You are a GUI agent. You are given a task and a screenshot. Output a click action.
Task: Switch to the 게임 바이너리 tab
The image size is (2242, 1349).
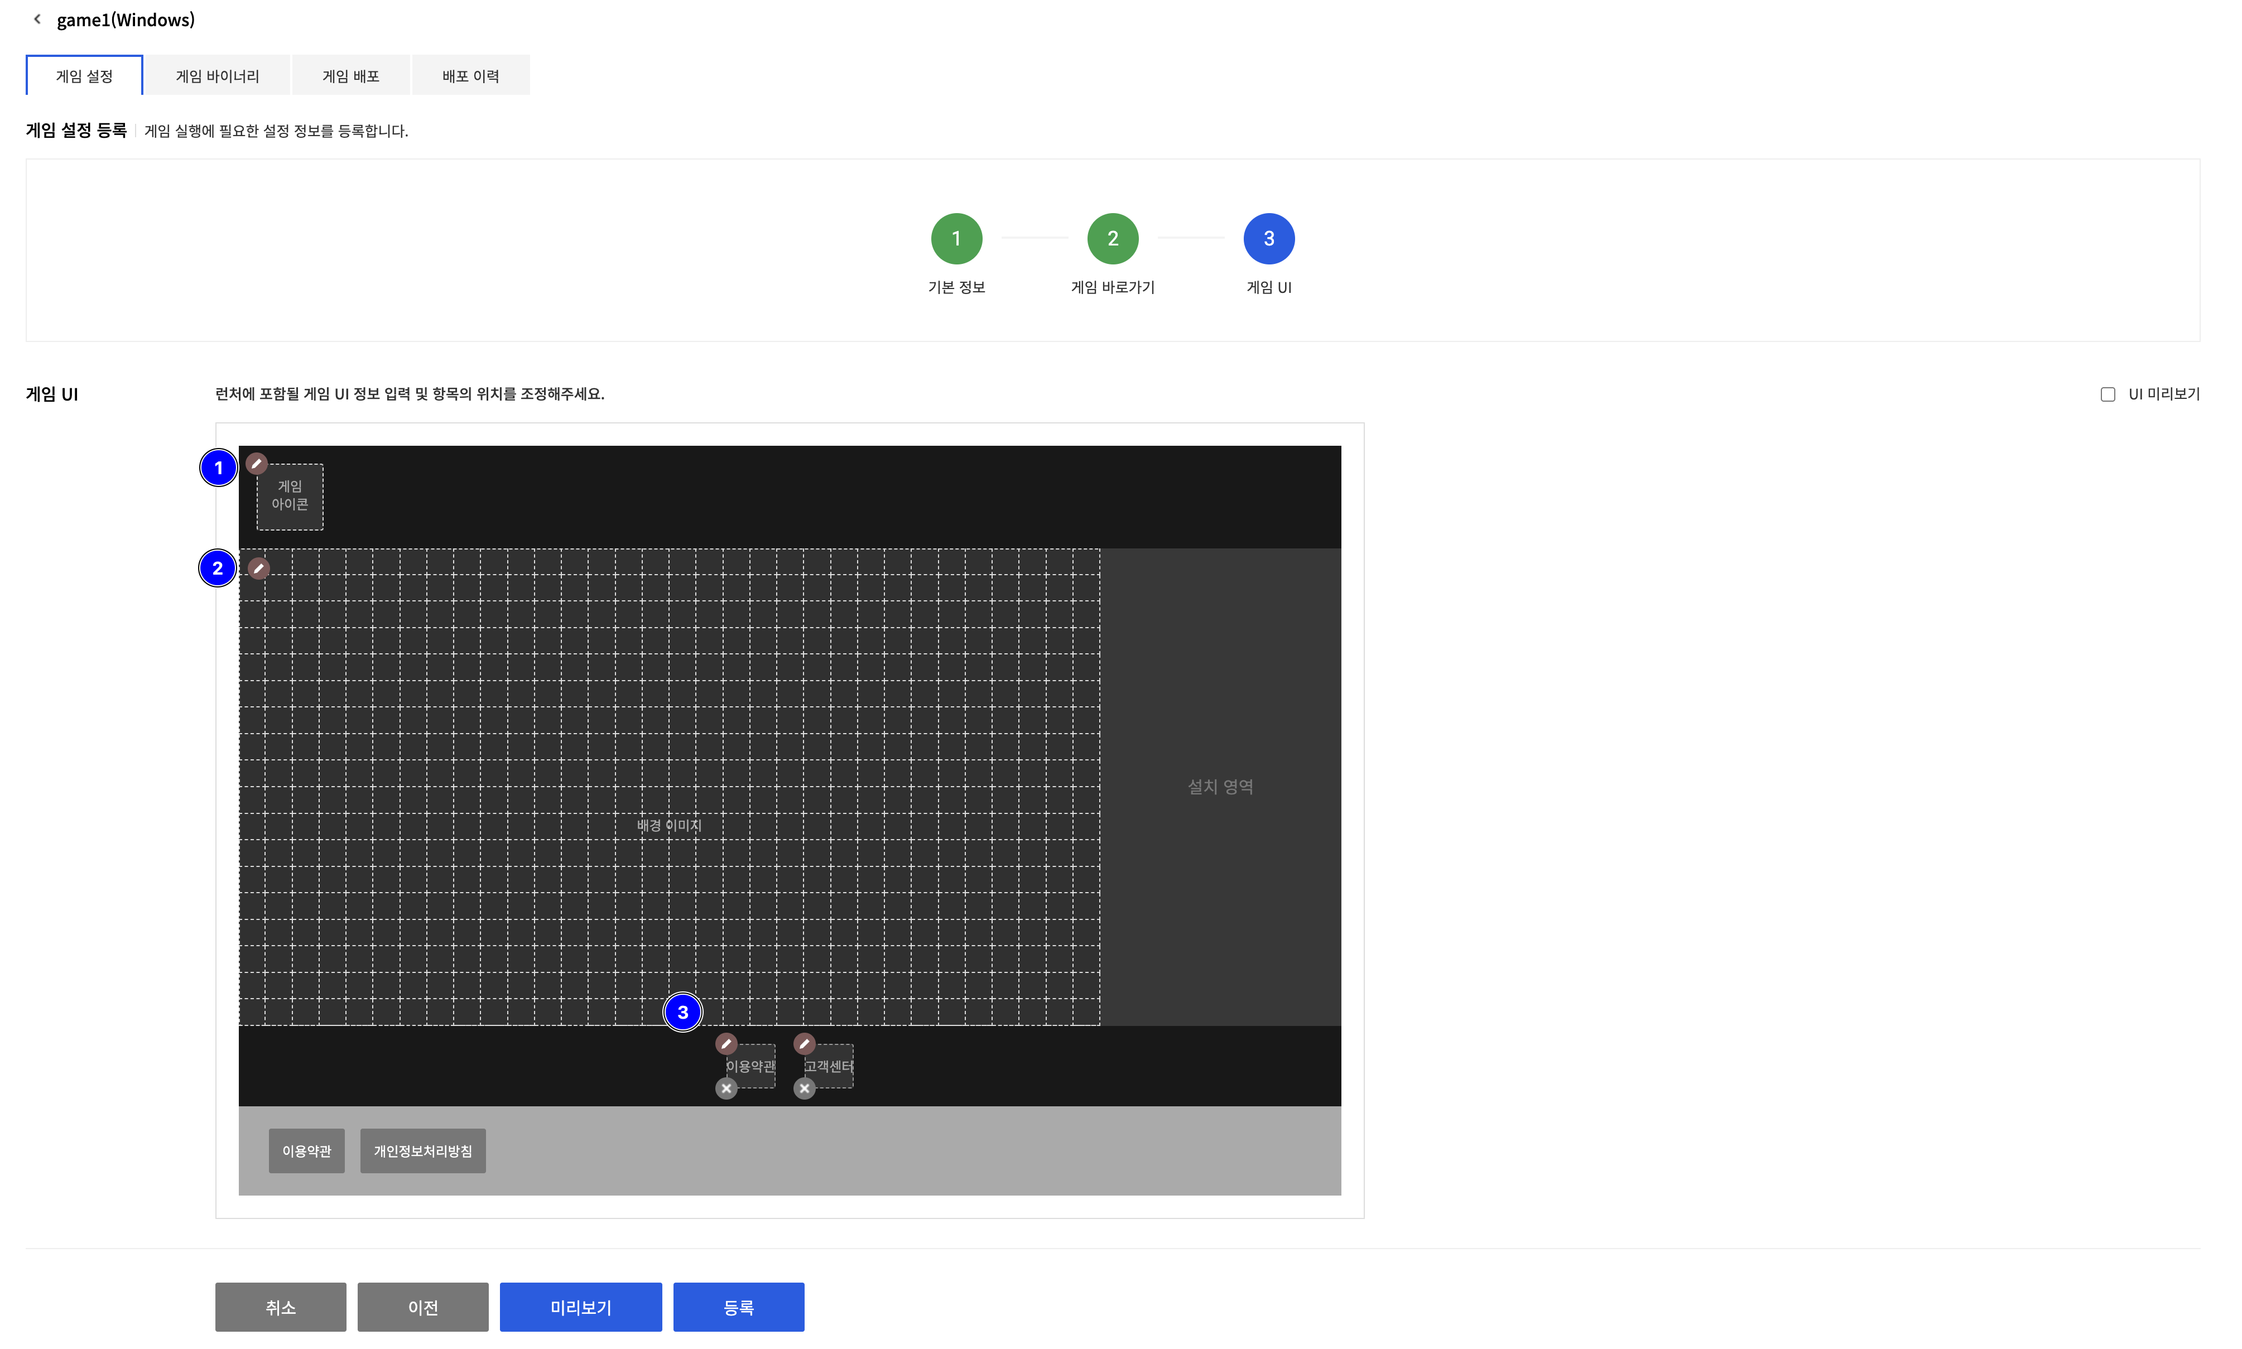[218, 75]
